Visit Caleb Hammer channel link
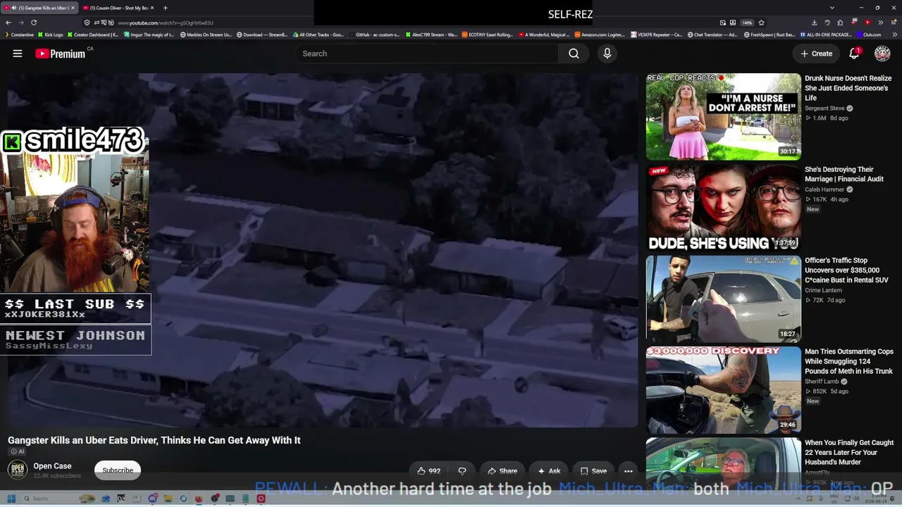The width and height of the screenshot is (902, 507). point(824,189)
